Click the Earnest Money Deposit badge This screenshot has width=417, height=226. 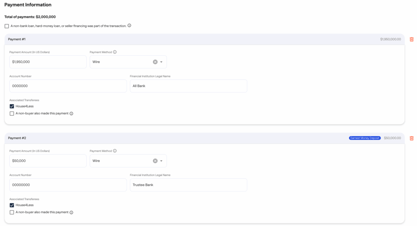point(364,138)
